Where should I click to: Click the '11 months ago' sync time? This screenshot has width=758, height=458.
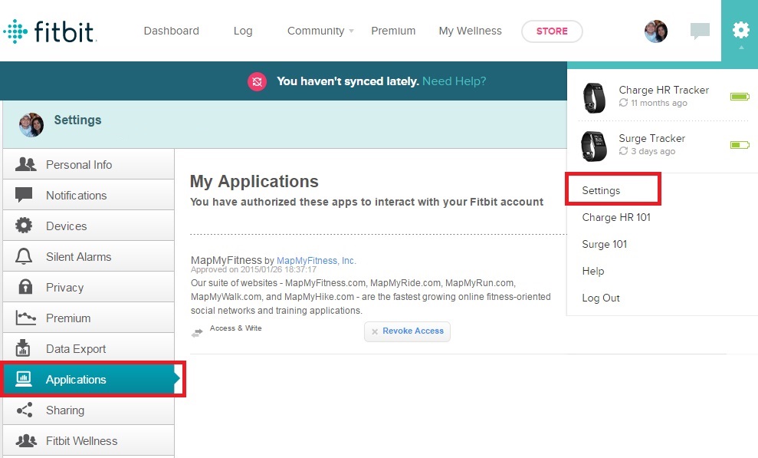(659, 103)
